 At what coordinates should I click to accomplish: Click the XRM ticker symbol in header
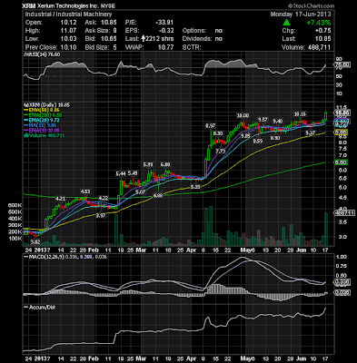click(29, 5)
